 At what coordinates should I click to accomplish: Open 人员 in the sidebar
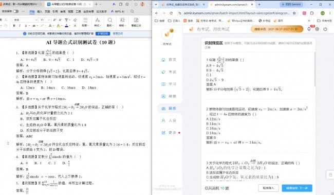(x=169, y=120)
